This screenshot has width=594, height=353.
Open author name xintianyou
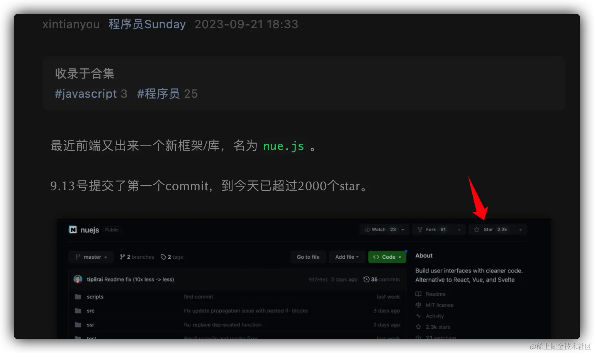[71, 24]
